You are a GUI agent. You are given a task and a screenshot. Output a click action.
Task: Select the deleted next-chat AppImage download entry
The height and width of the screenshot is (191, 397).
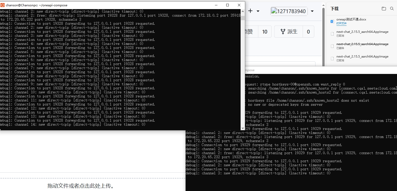362,46
